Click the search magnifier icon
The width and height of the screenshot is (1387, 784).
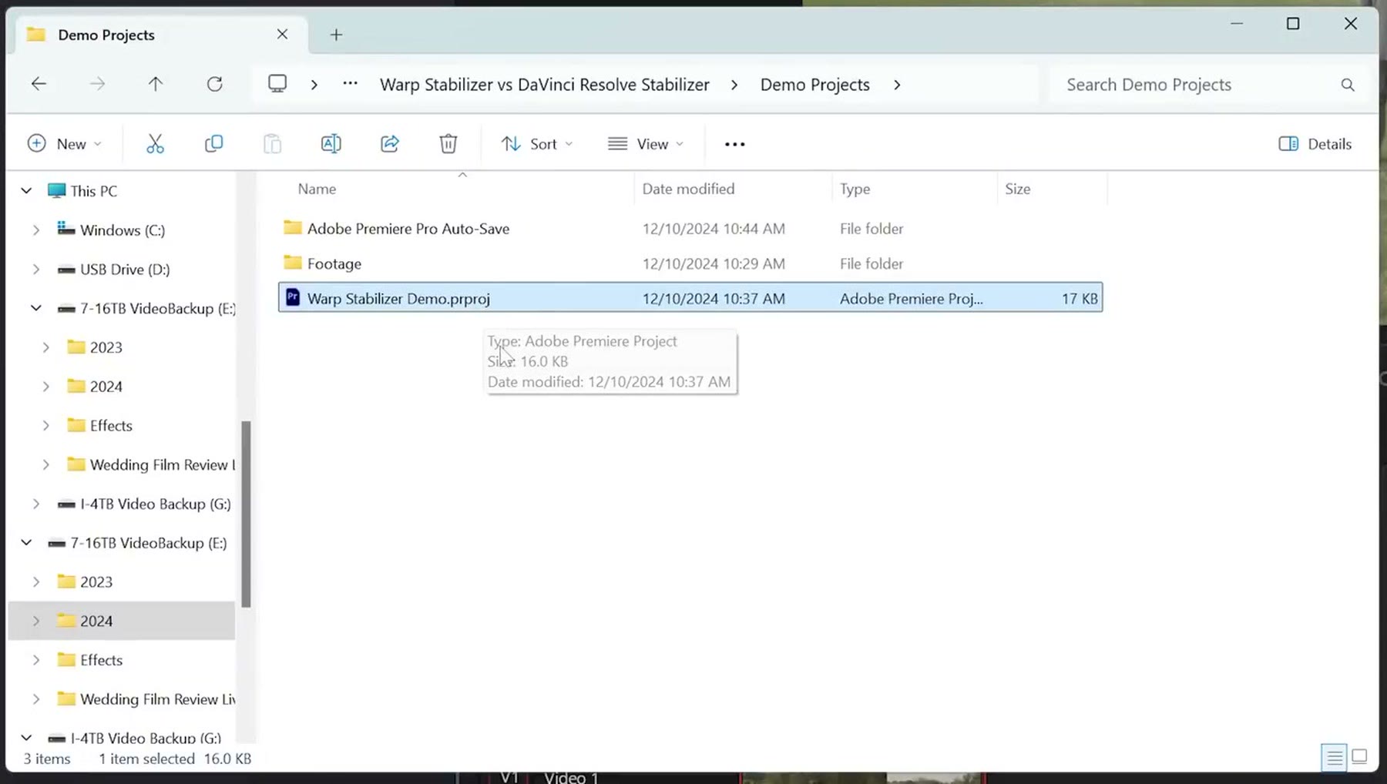(1347, 85)
